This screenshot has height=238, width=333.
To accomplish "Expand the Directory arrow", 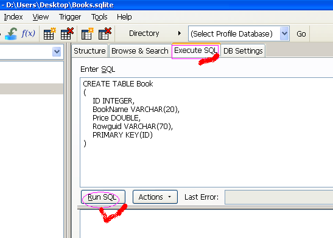I will [180, 33].
